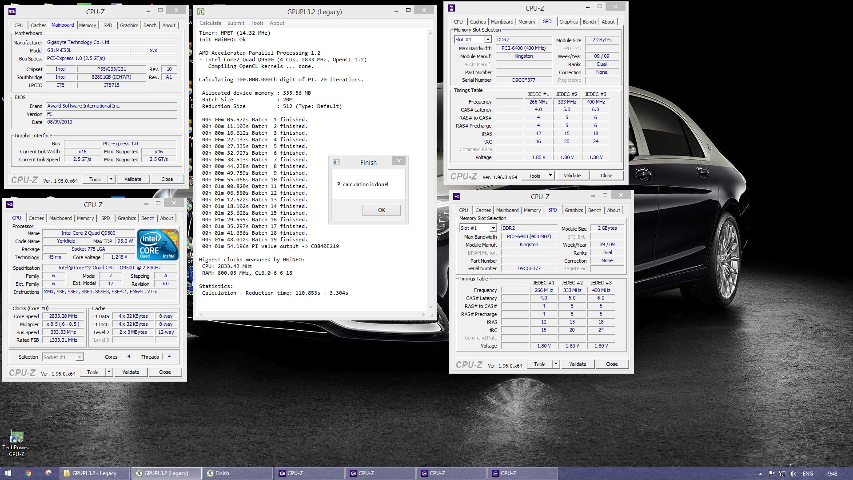The image size is (853, 480).
Task: Click the PI value output CB840E219 line
Action: tap(271, 246)
